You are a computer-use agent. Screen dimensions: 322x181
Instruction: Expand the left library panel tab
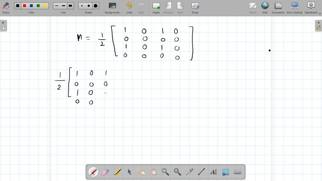(x=3, y=22)
